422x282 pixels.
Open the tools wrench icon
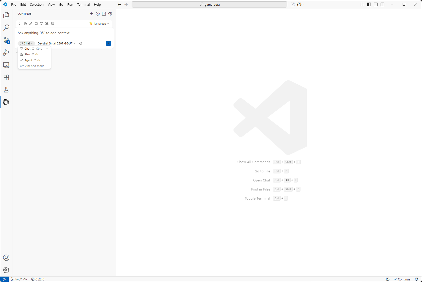(x=47, y=24)
